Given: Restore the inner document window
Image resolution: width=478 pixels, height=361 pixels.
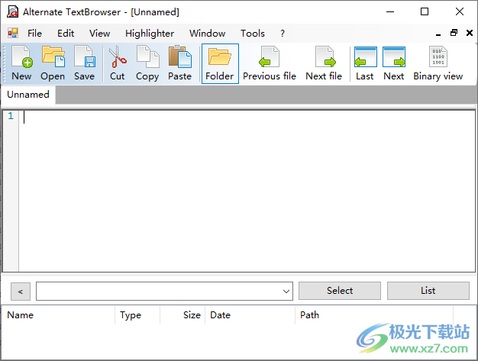Looking at the screenshot, I should (454, 33).
